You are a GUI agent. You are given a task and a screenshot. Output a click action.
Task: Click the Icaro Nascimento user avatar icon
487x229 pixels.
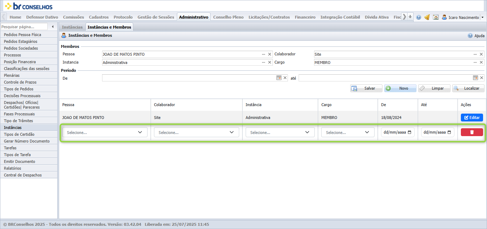tap(444, 17)
